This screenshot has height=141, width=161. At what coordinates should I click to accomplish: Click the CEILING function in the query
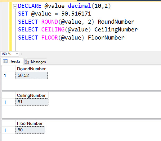[x=53, y=30]
